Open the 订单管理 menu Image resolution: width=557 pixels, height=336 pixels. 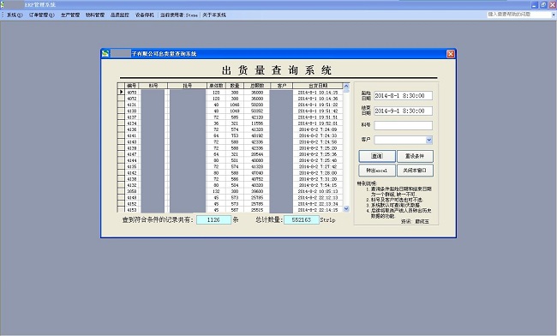pyautogui.click(x=42, y=15)
